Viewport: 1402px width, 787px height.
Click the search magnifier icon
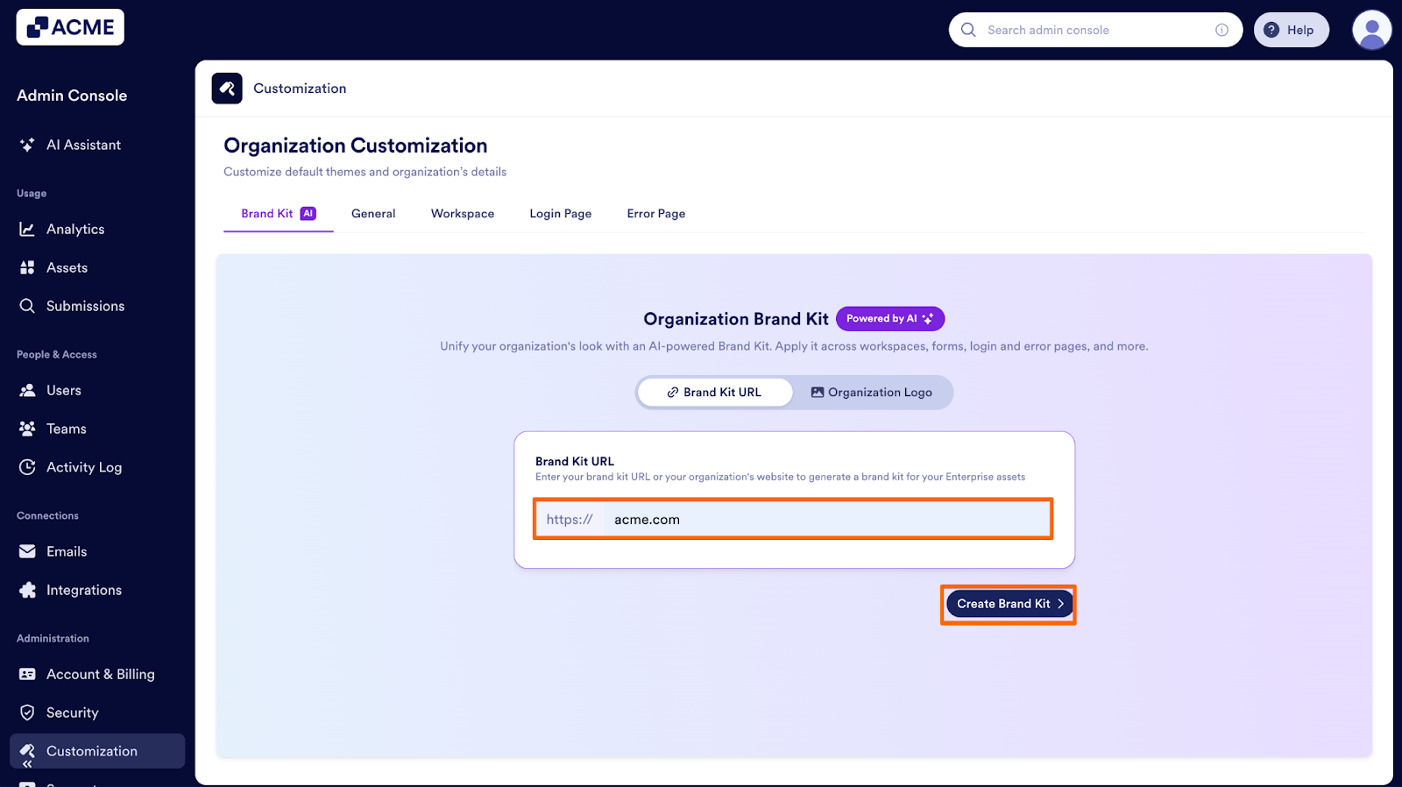(x=968, y=30)
